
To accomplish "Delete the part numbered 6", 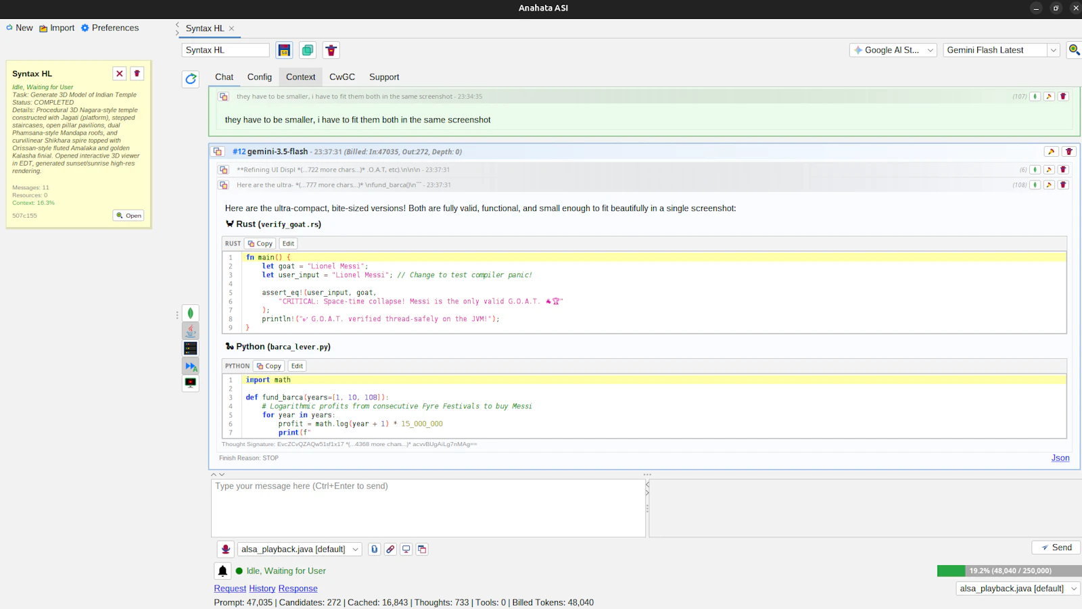I will coord(1063,170).
